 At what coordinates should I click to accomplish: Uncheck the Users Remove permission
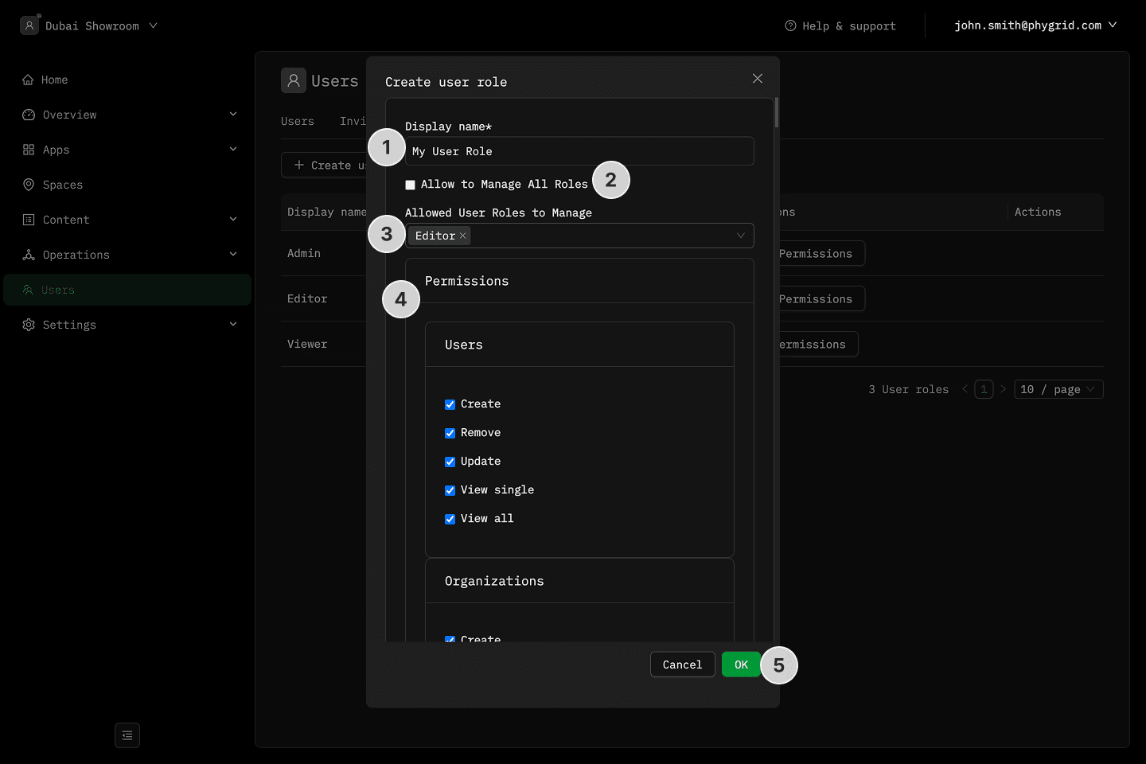tap(450, 433)
